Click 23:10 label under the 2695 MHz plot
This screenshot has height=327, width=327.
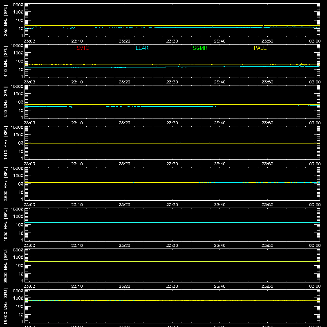point(77,205)
